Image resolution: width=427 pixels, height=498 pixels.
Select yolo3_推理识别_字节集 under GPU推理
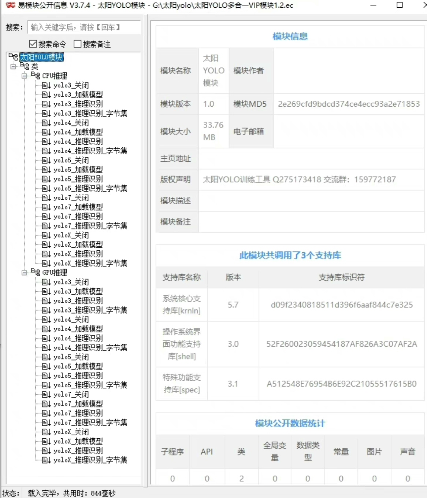tap(90, 310)
